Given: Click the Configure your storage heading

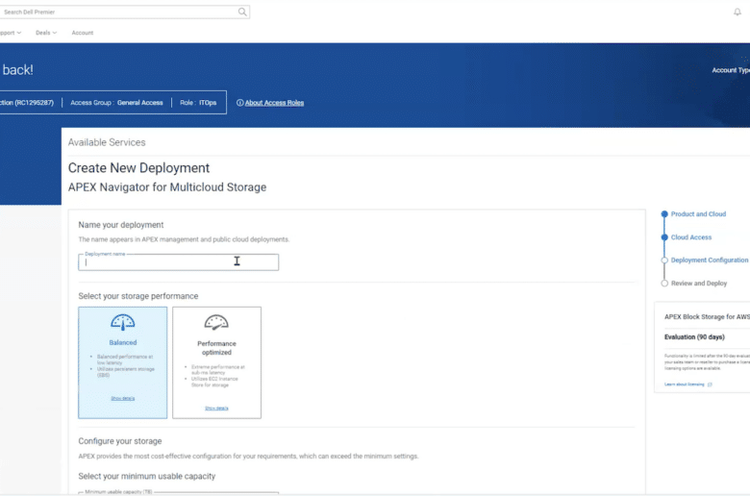Looking at the screenshot, I should (120, 441).
